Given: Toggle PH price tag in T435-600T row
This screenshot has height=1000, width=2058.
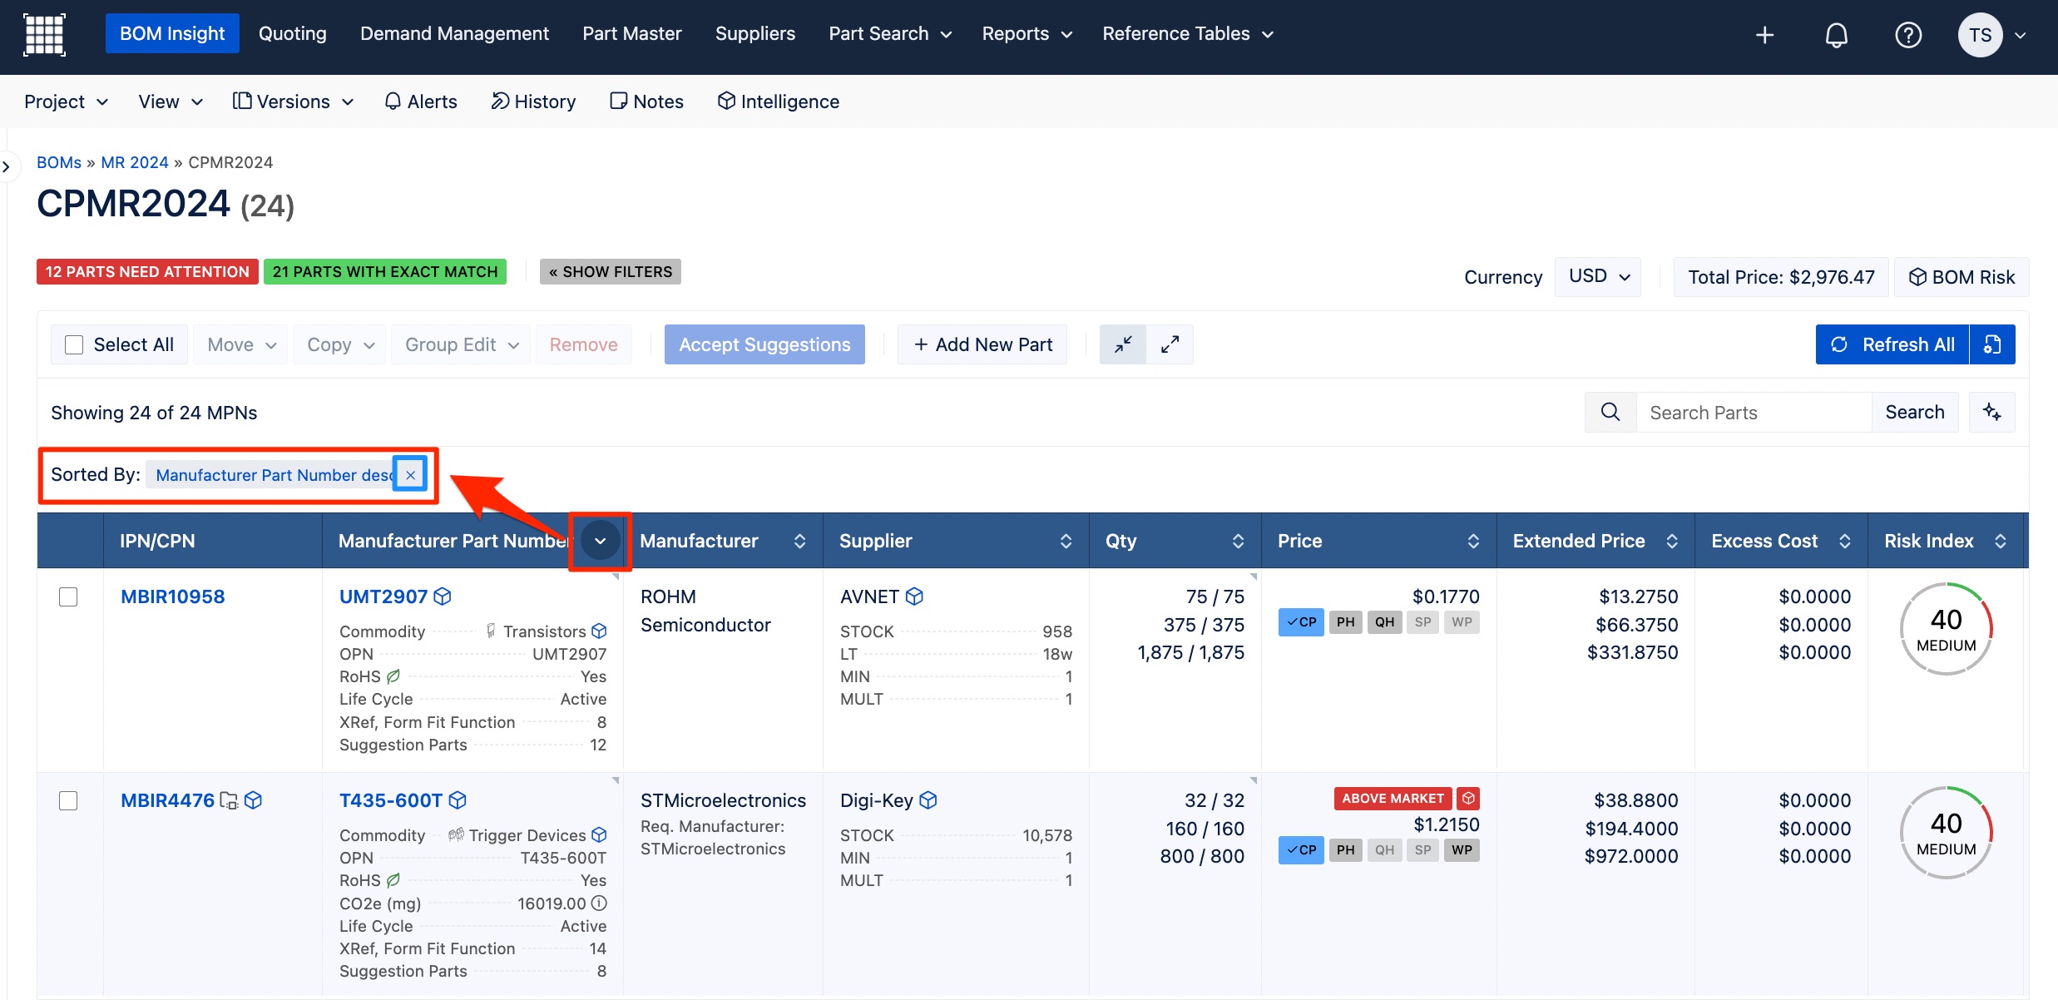Looking at the screenshot, I should tap(1346, 850).
